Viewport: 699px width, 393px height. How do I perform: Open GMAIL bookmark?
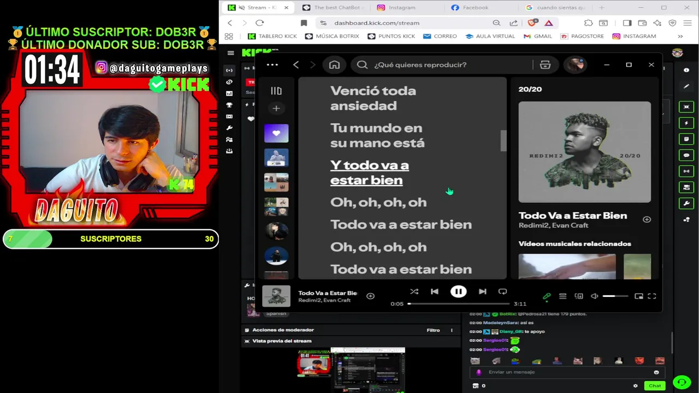click(x=537, y=36)
